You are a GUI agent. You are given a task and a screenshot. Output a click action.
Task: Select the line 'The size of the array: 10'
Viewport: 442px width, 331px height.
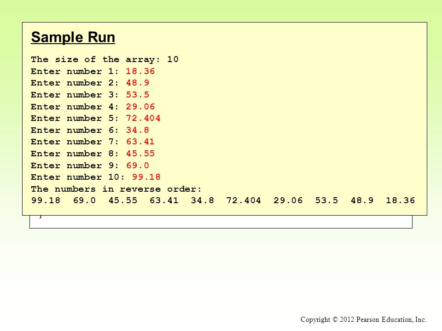[105, 59]
